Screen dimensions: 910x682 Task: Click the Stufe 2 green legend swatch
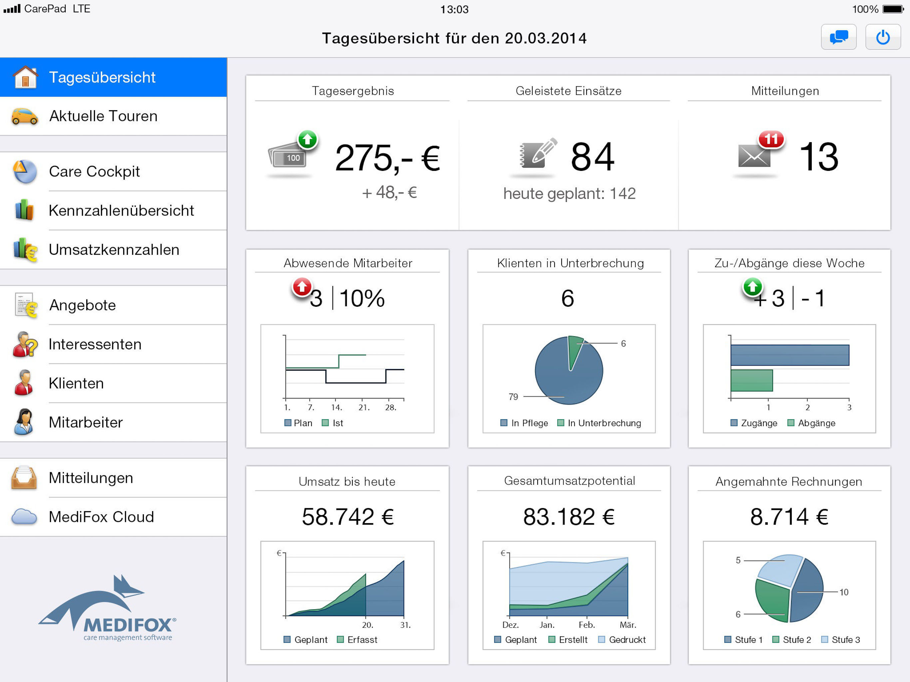tap(776, 639)
